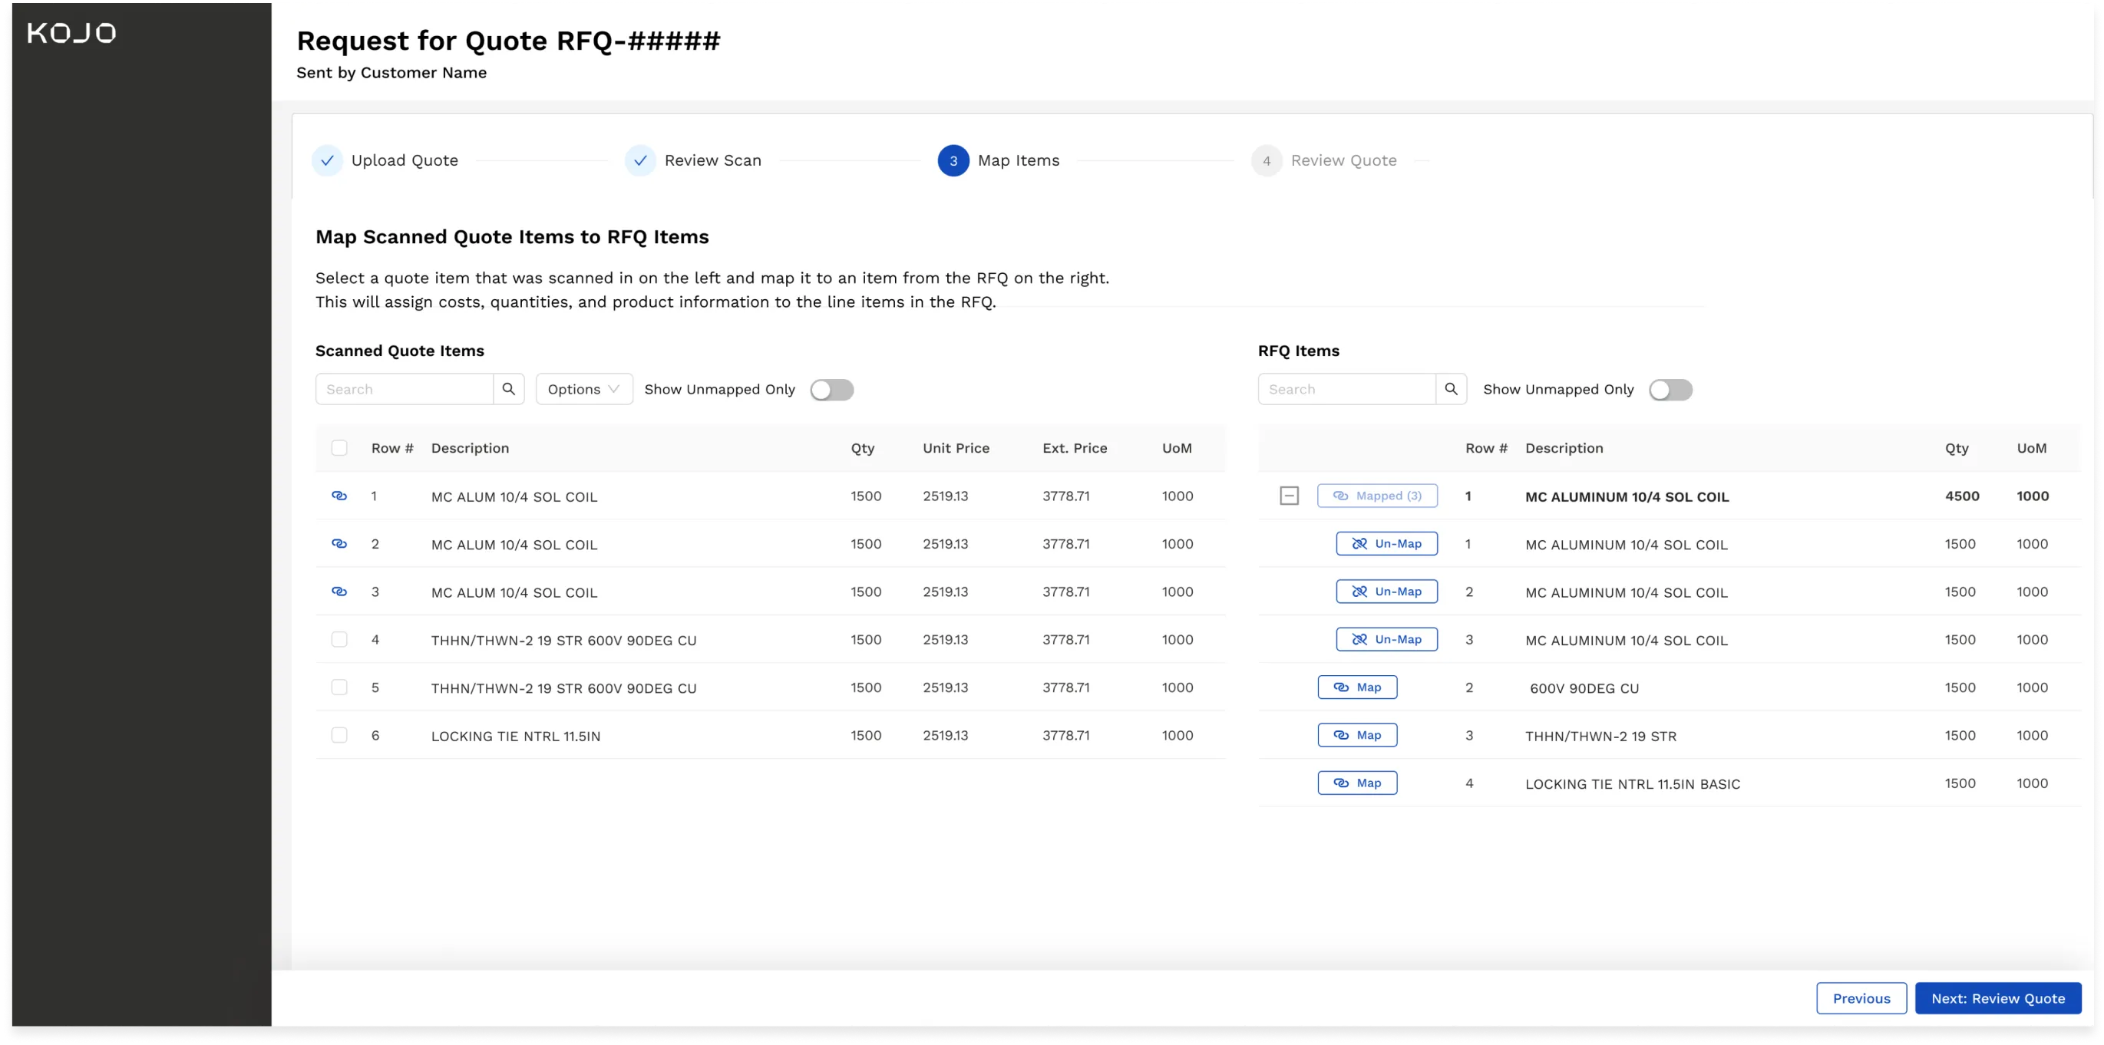Screen dimensions: 2104x1045
Task: Click the Scanned Quote Items search magnifier icon
Action: pyautogui.click(x=508, y=390)
